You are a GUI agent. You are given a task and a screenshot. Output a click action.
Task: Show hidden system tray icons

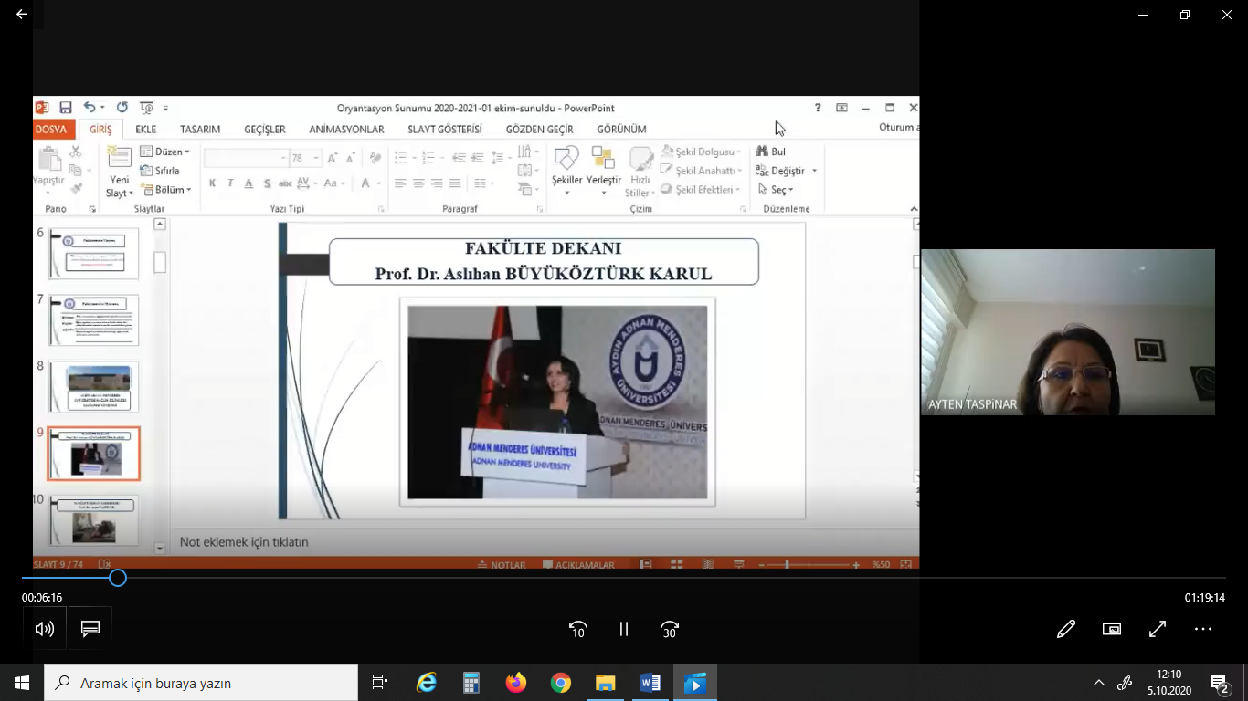(1099, 683)
